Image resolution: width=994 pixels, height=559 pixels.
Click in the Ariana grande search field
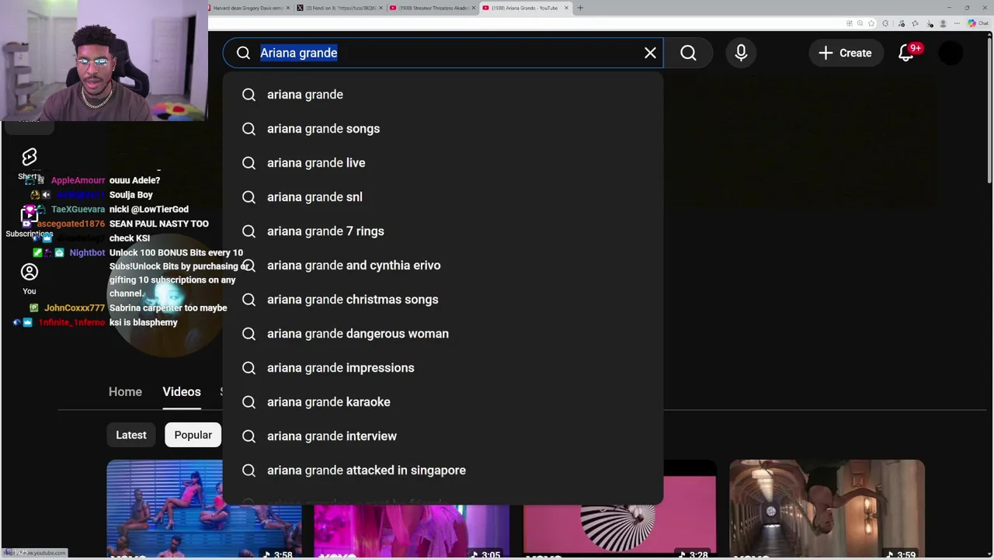[x=443, y=53]
